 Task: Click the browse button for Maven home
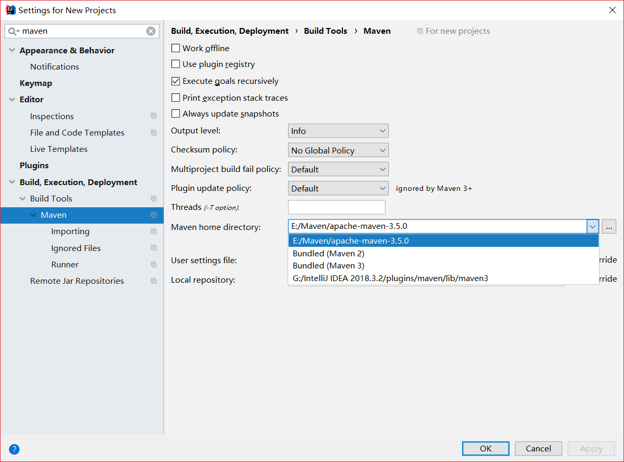click(x=609, y=227)
